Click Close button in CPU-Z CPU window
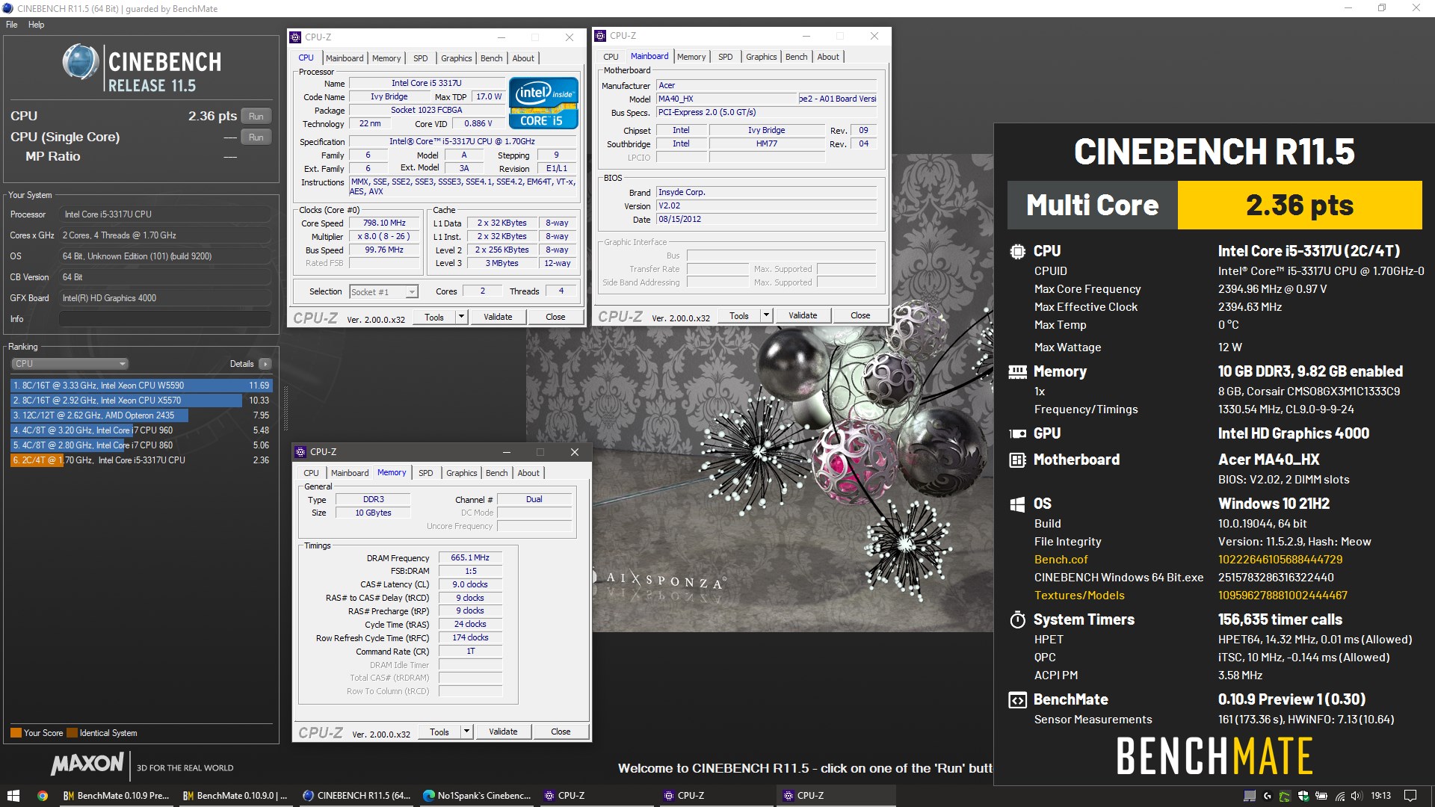This screenshot has height=807, width=1435. (555, 317)
